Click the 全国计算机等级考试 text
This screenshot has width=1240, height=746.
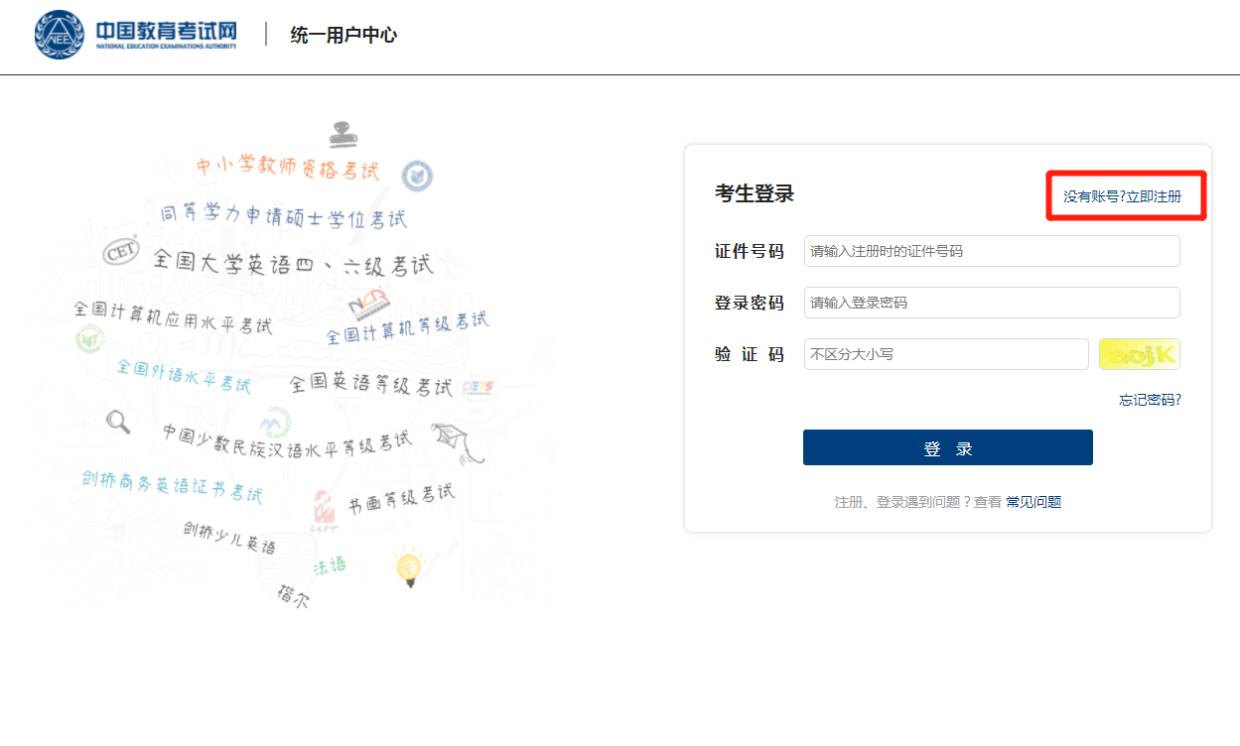coord(407,328)
